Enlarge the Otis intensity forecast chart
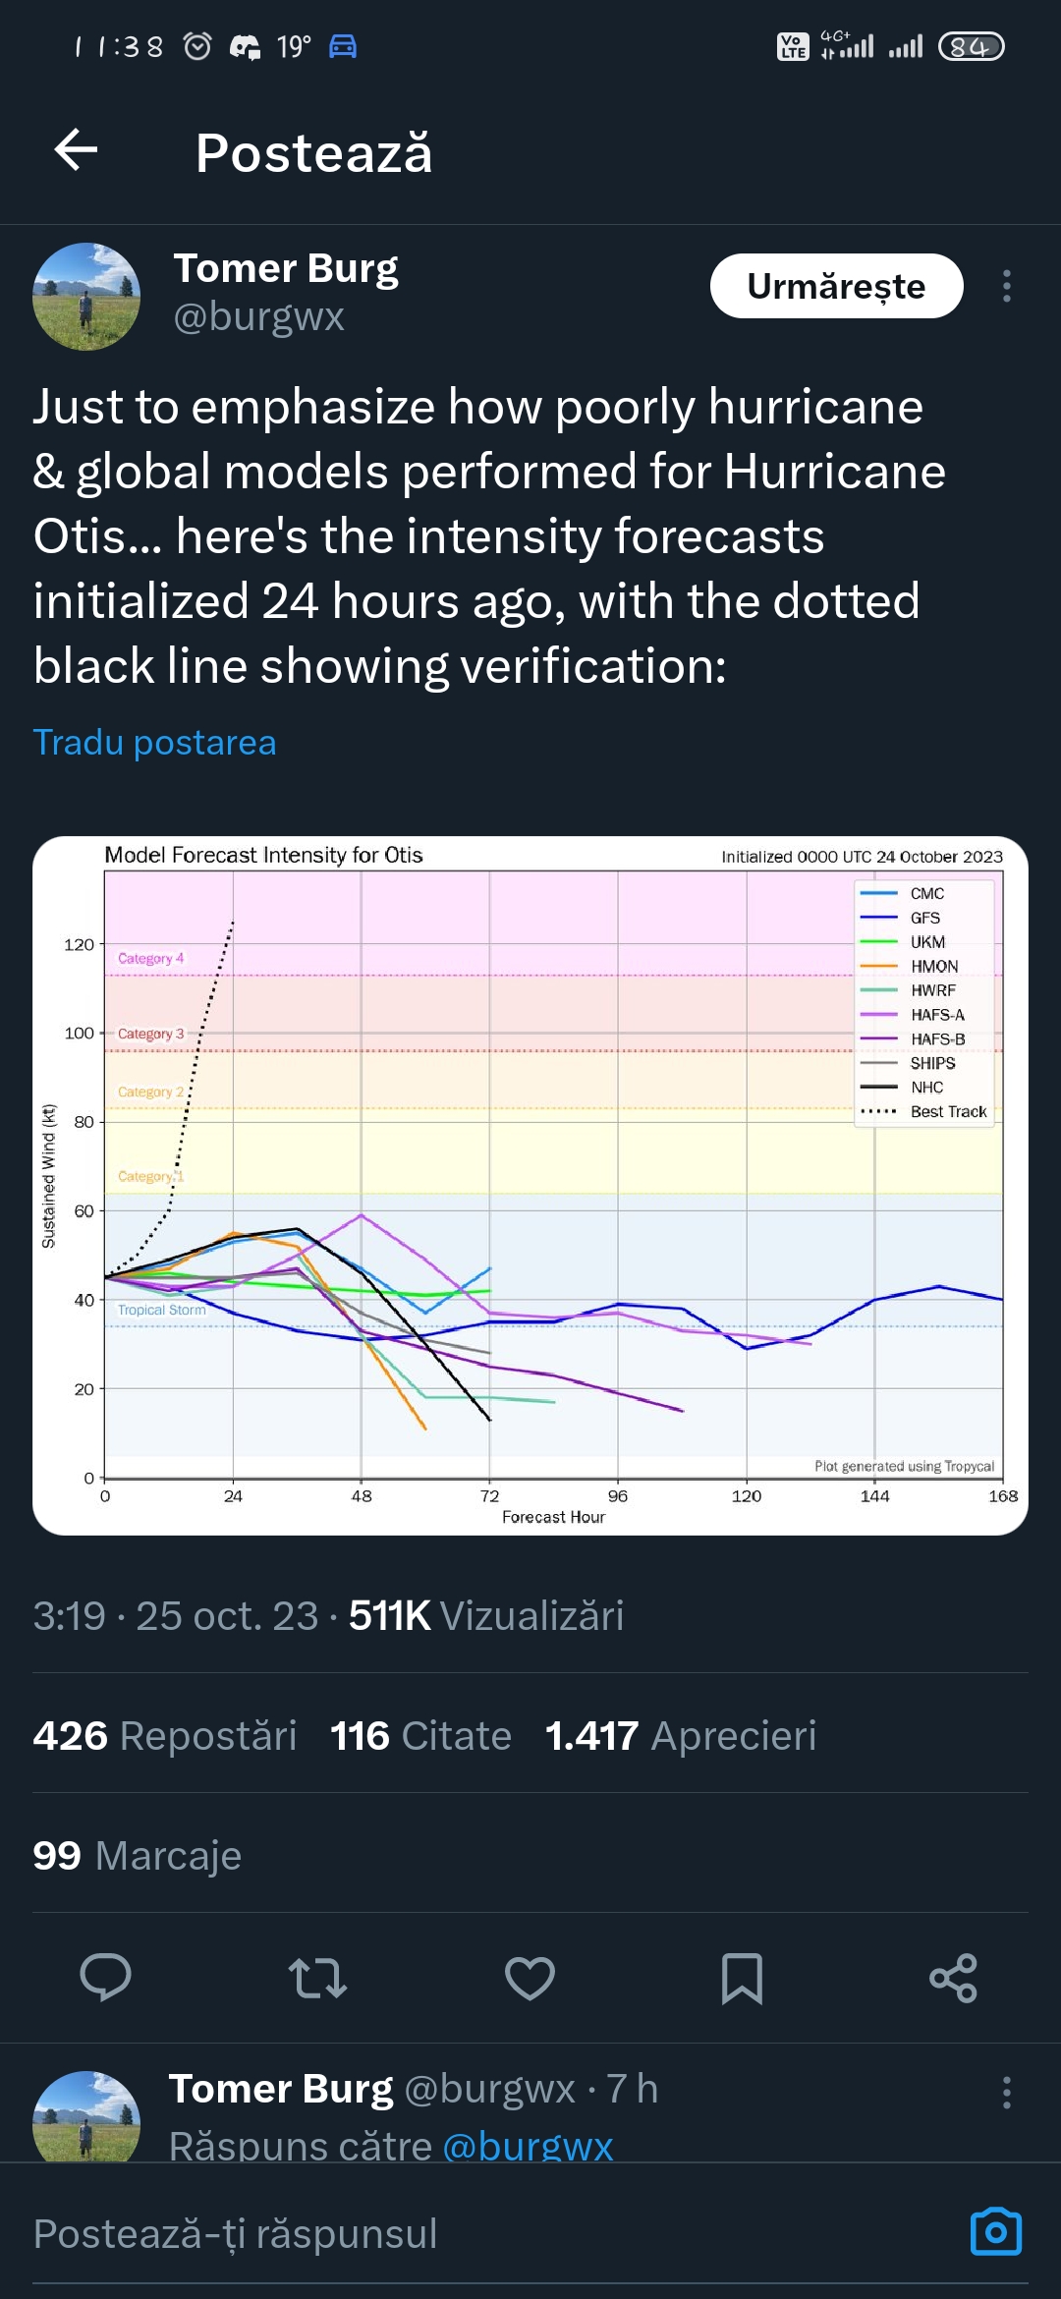Screen dimensions: 1061x2299 pos(530,1185)
